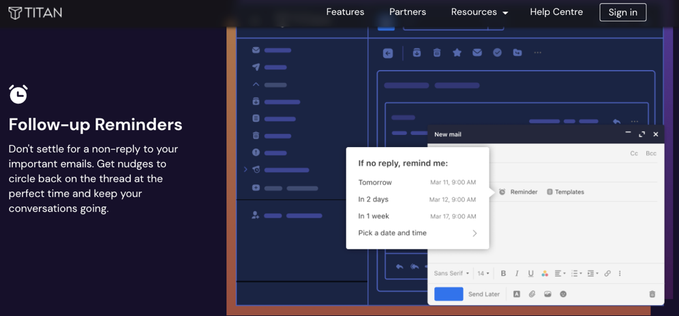
Task: Click the attach file paperclip icon
Action: pyautogui.click(x=532, y=294)
